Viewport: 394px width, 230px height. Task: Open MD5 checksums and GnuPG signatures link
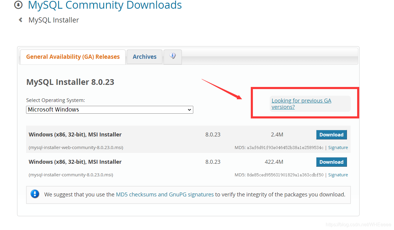tap(165, 194)
